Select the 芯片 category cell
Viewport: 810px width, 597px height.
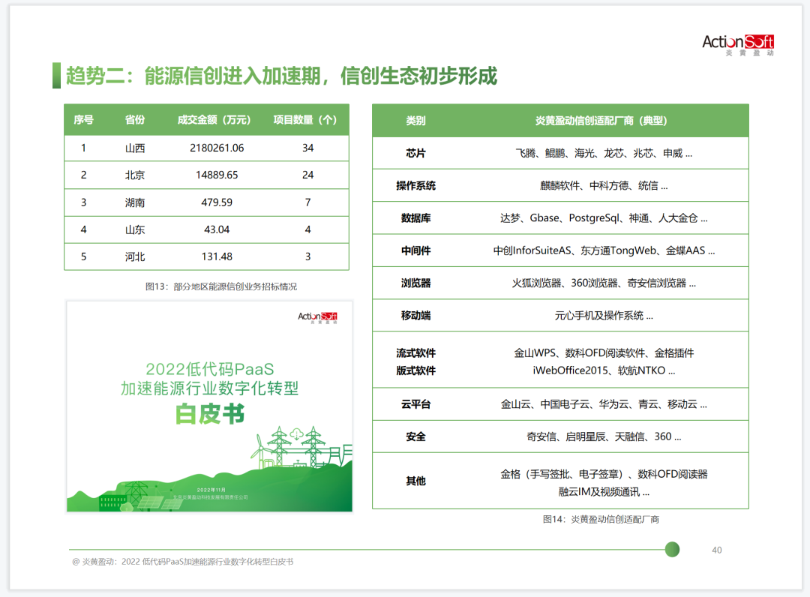click(x=415, y=153)
